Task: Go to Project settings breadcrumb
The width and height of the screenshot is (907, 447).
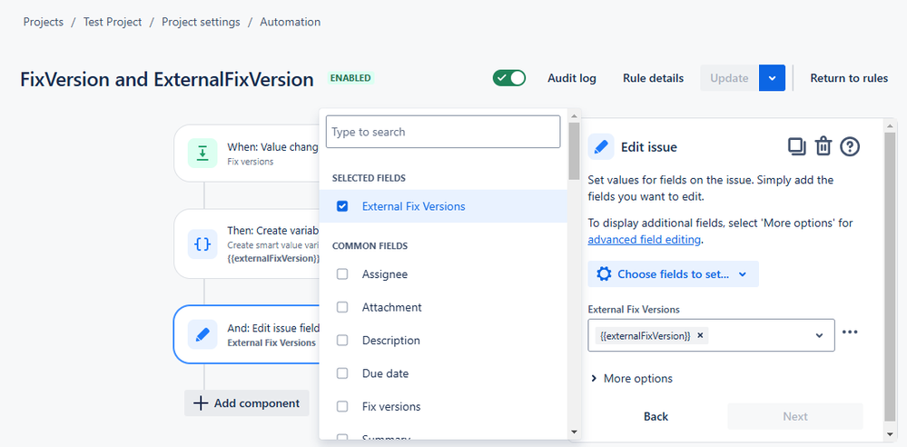Action: (201, 22)
